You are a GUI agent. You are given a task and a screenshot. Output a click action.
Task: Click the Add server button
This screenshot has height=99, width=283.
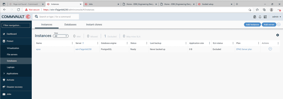[x=269, y=24]
